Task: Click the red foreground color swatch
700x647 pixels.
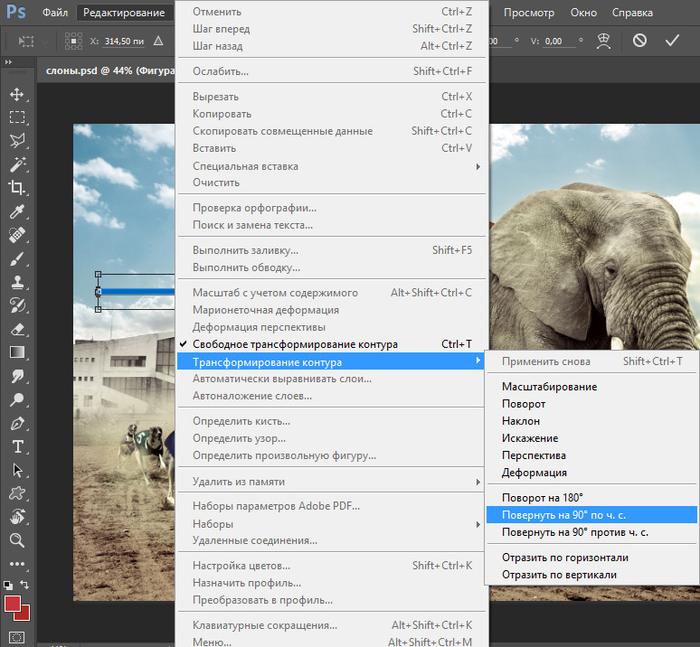Action: pos(13,603)
